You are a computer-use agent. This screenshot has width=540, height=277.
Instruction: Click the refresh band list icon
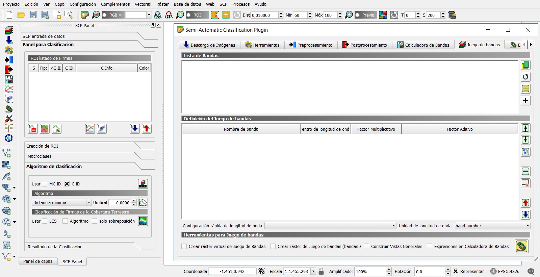tap(525, 77)
